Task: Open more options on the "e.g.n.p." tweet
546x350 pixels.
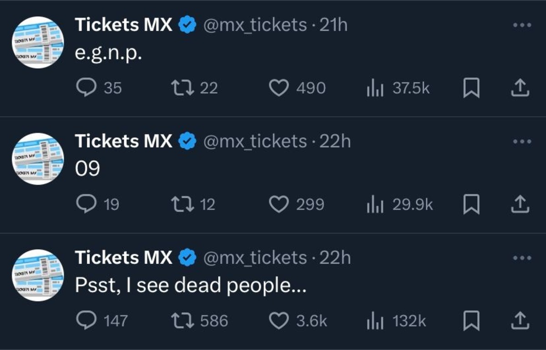Action: pos(521,25)
